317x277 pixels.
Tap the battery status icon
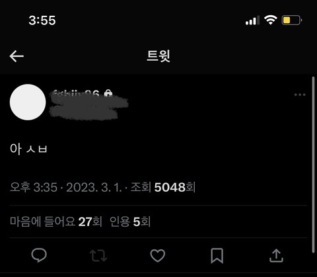pos(292,20)
